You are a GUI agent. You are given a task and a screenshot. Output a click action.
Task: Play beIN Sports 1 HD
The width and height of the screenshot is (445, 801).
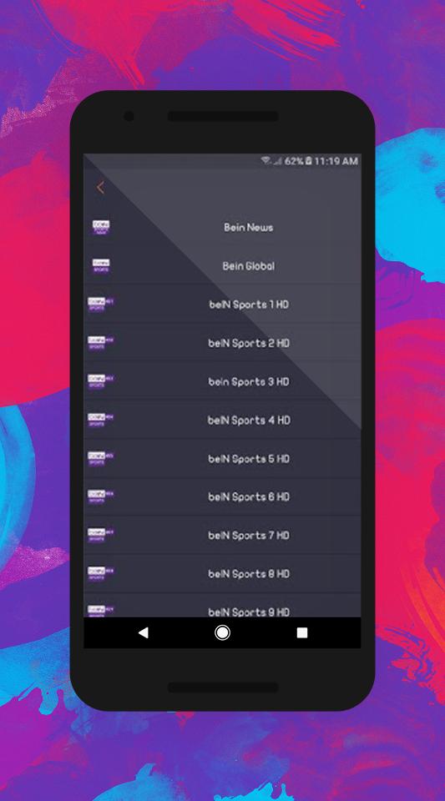[x=222, y=305]
